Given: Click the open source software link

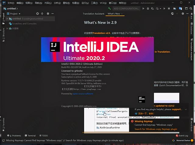Looking at the screenshot, I should (83, 94).
